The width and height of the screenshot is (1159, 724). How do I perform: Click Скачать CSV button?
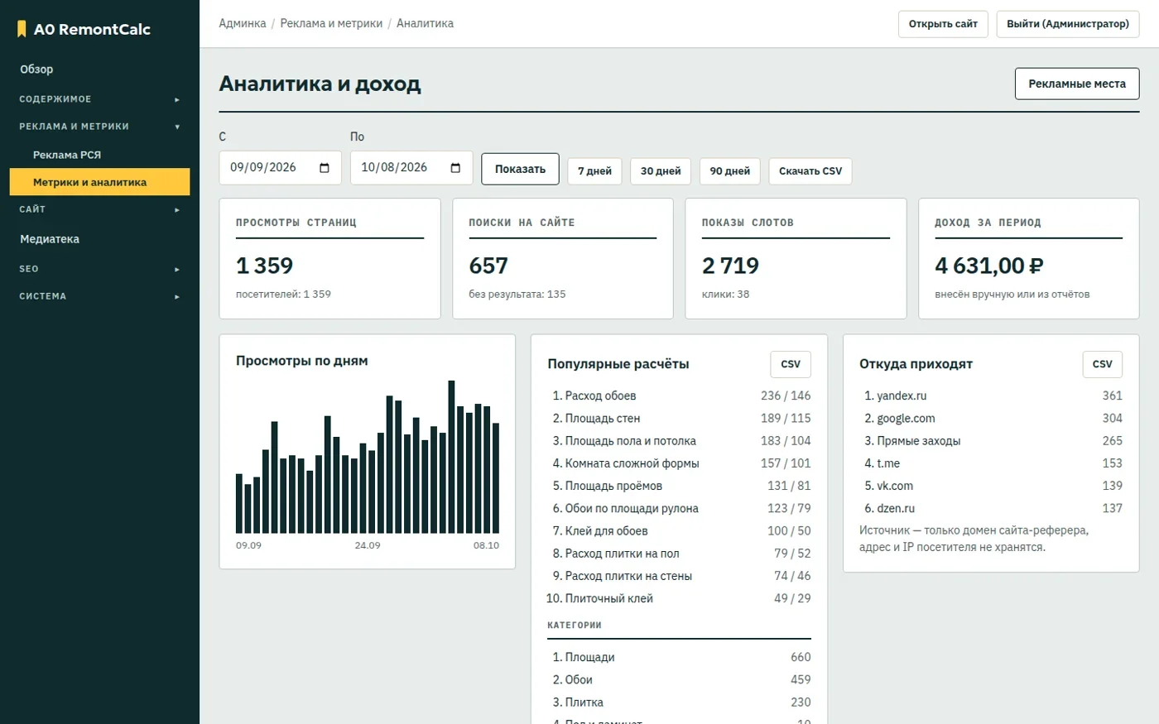pos(810,171)
